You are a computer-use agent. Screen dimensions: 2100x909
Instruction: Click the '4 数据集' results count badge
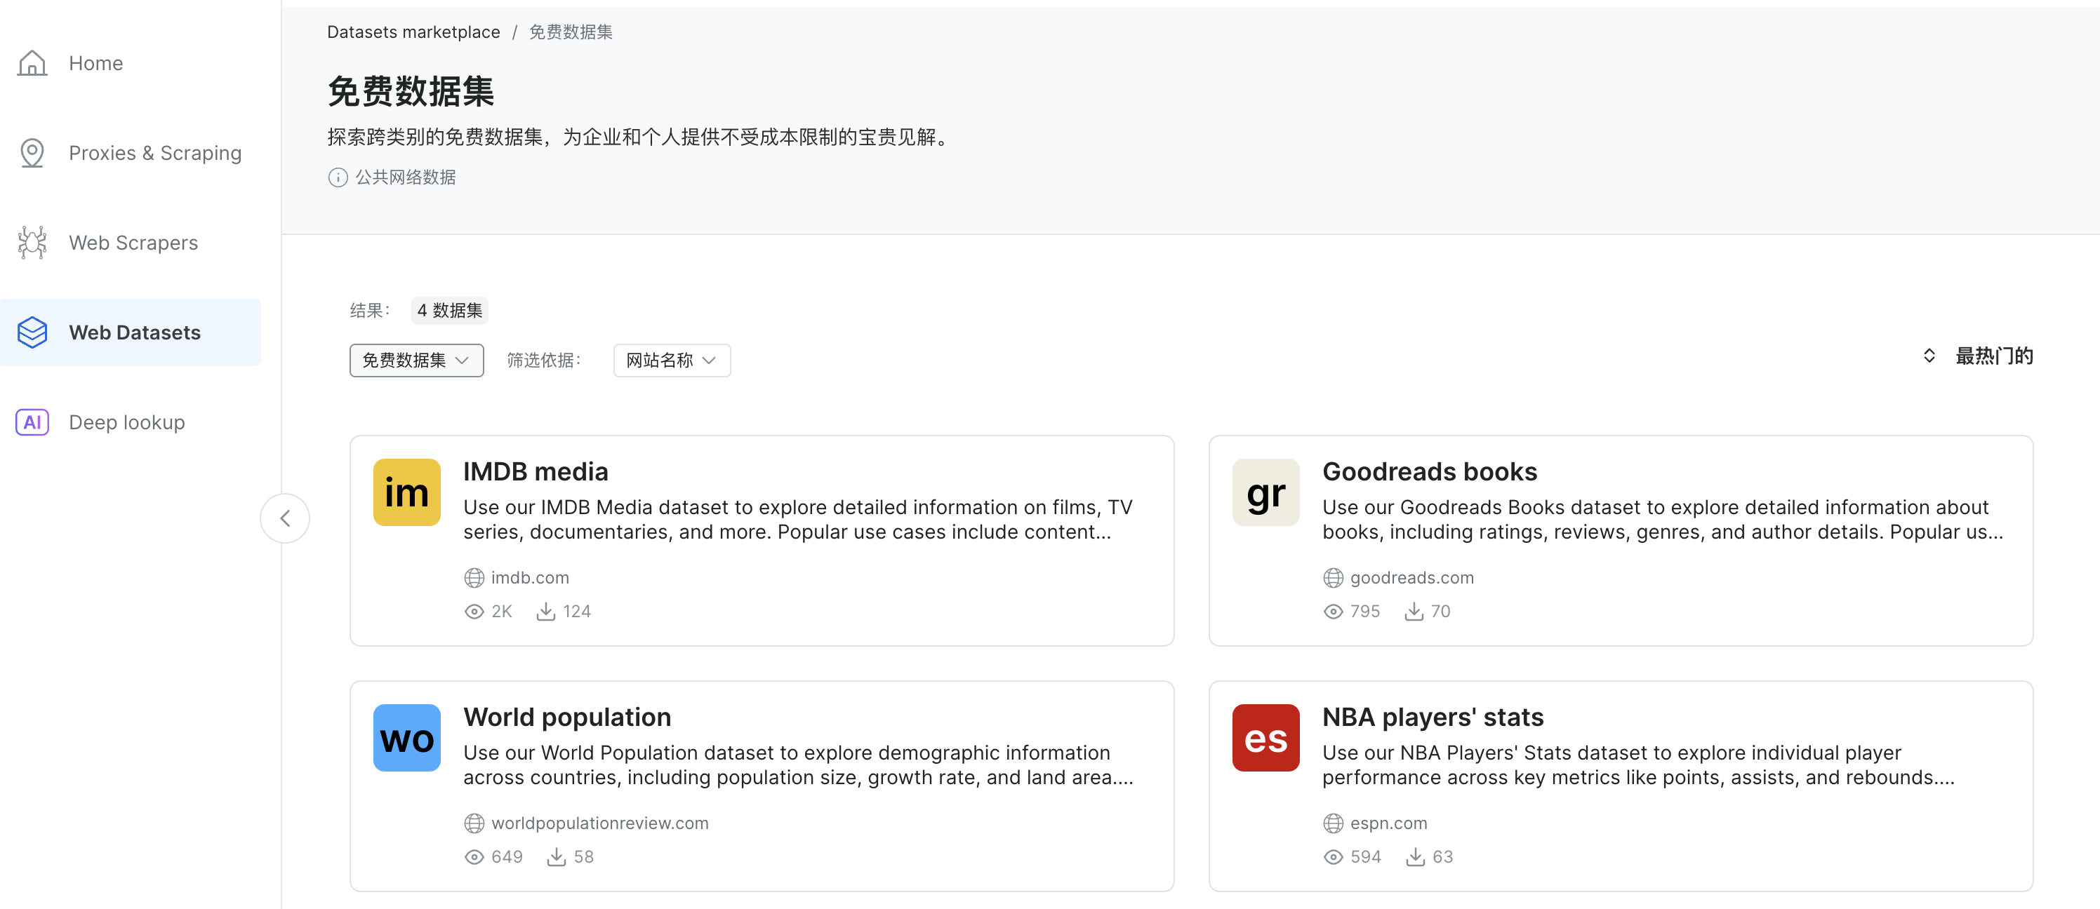[449, 310]
